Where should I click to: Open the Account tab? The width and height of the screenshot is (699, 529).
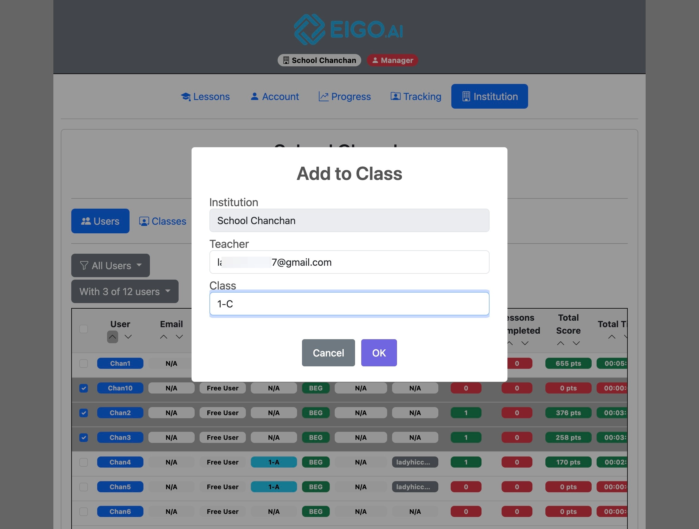pyautogui.click(x=275, y=96)
